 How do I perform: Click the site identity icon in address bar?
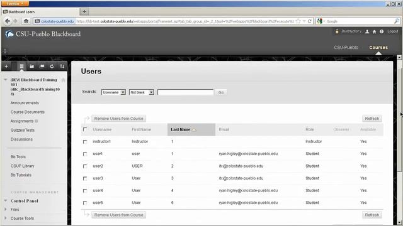pyautogui.click(x=37, y=21)
